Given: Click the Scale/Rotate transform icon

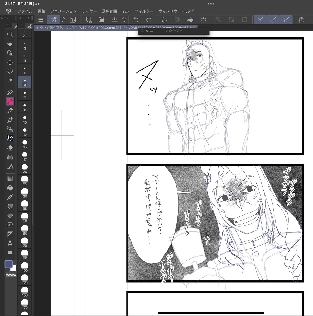Looking at the screenshot, I should point(203,20).
